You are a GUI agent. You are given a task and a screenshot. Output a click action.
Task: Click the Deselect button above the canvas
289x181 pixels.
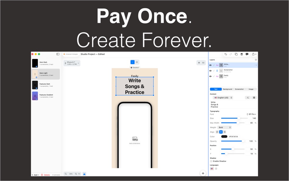[135, 67]
